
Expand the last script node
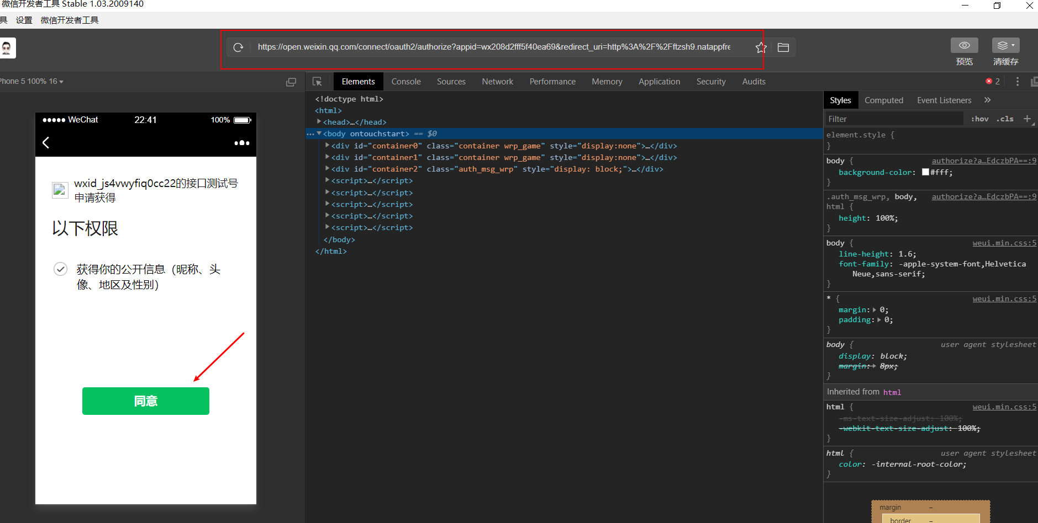click(x=327, y=227)
